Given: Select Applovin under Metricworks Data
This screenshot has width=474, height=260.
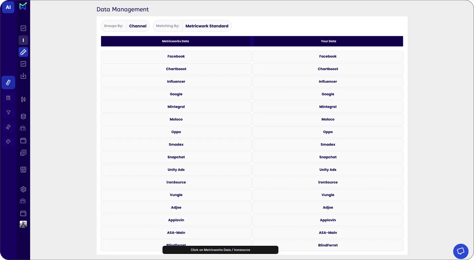Looking at the screenshot, I should click(176, 220).
